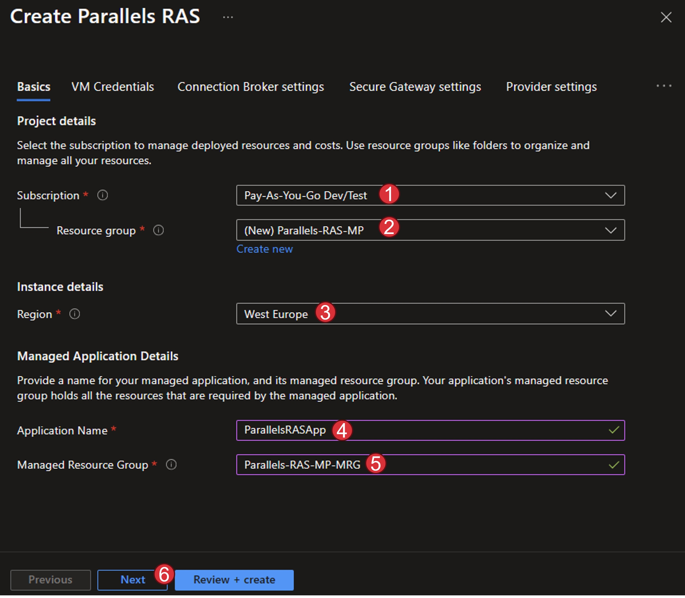Close the Create Parallels RAS pane

pyautogui.click(x=666, y=17)
